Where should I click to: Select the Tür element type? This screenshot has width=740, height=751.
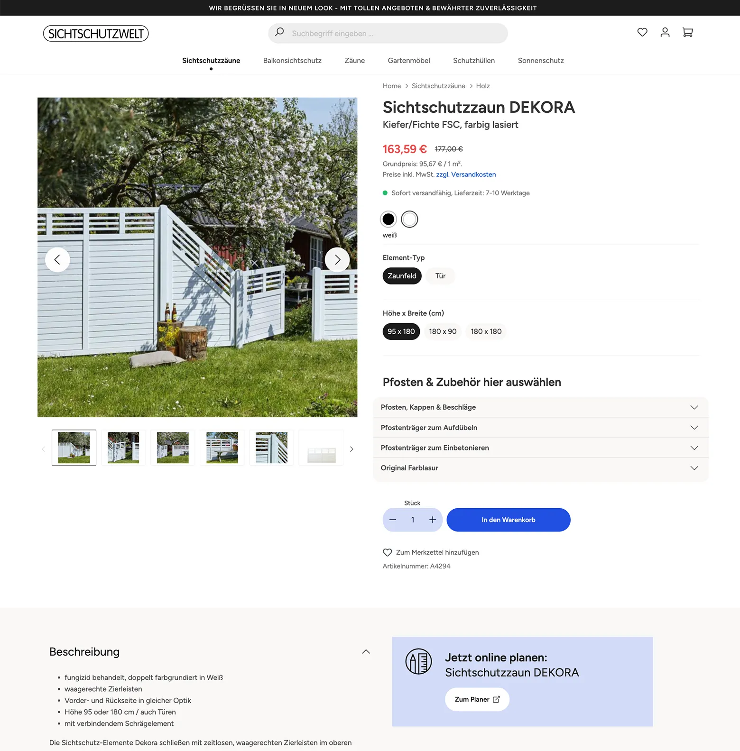coord(440,276)
